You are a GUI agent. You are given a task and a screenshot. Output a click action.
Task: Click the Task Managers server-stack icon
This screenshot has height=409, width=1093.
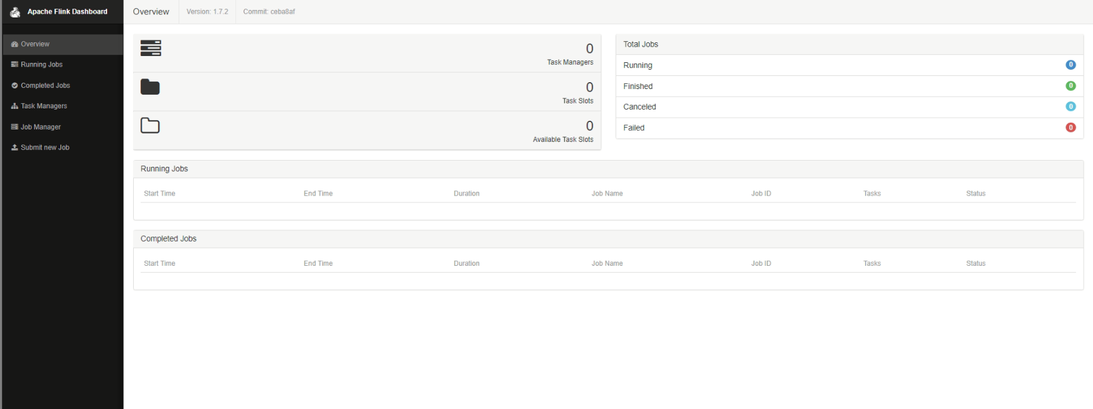[151, 48]
